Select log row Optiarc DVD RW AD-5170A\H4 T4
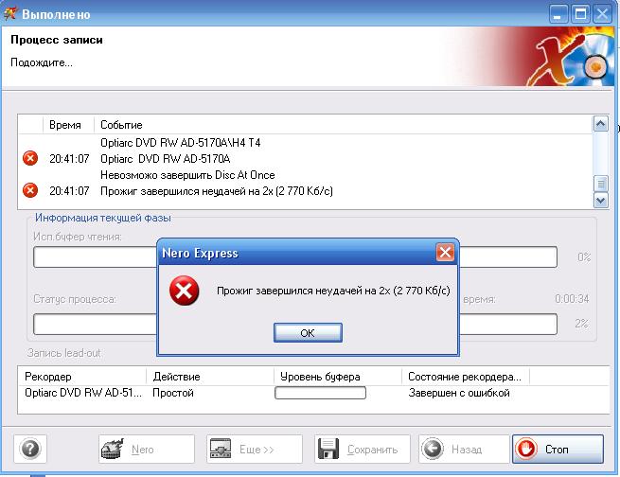 pyautogui.click(x=180, y=143)
